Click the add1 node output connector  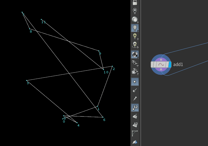point(161,69)
